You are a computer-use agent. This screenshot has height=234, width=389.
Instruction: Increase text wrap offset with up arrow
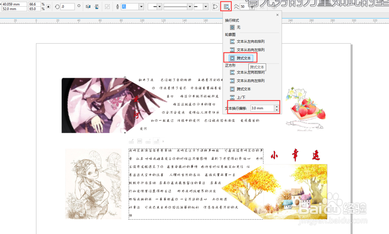(x=277, y=107)
